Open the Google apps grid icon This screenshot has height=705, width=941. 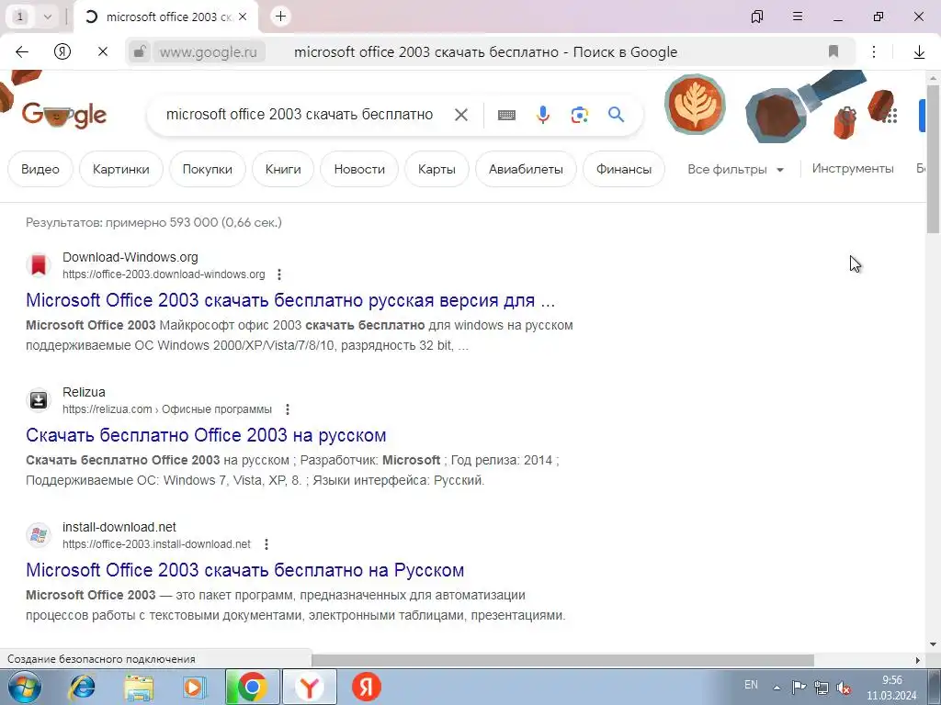coord(890,116)
